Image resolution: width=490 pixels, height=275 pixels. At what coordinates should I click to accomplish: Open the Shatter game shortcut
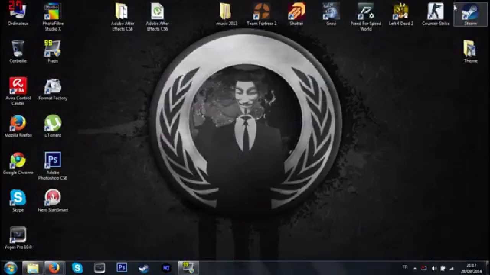coord(296,14)
